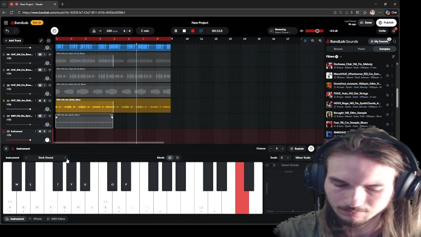Mute track 08 HHC_100_Cm_Bass

(40, 55)
